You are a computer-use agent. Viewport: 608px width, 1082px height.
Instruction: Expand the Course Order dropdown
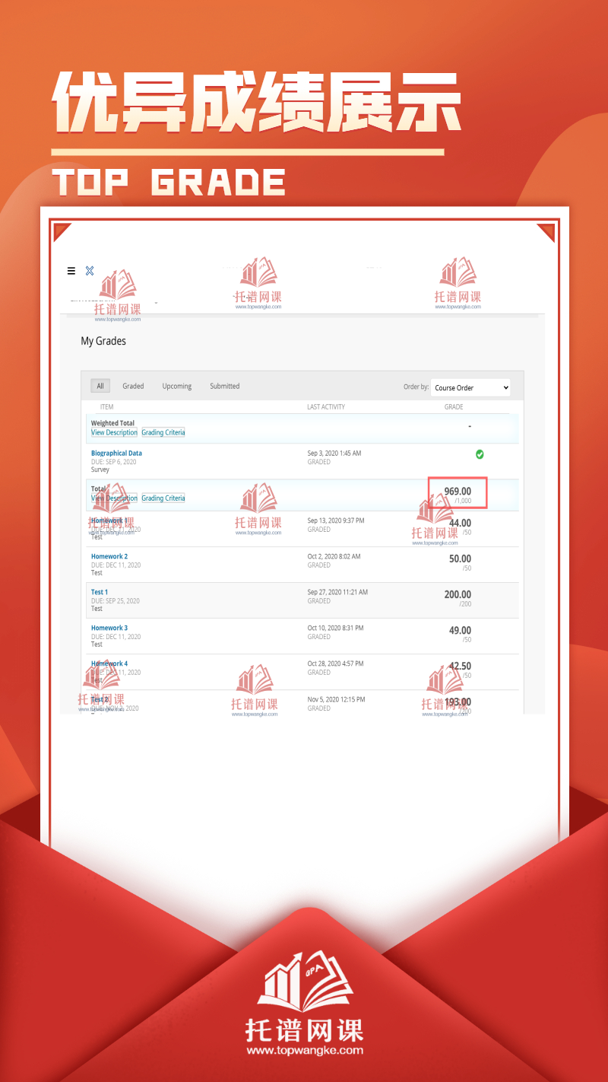coord(470,387)
